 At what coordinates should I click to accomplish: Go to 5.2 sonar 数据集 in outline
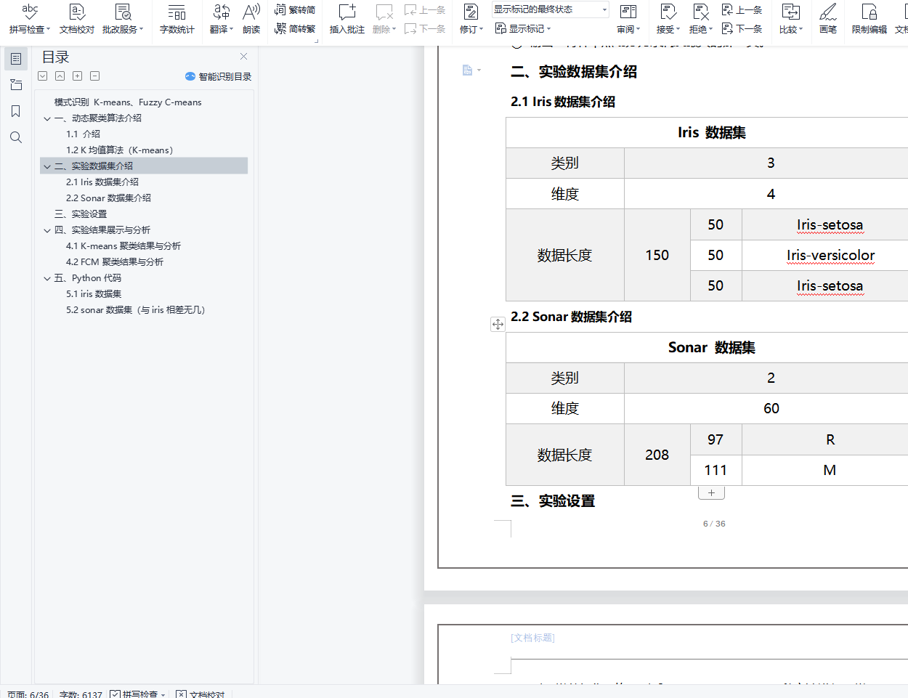[x=136, y=310]
